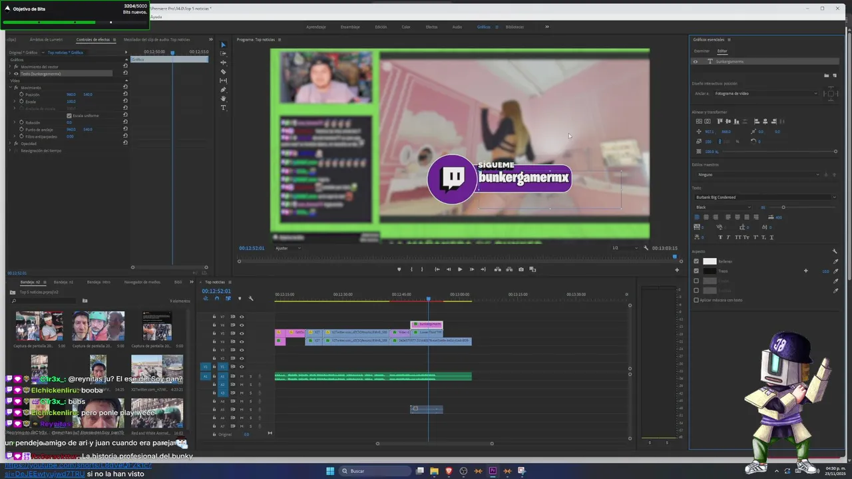Click the Extract button in Program monitor

pos(509,269)
